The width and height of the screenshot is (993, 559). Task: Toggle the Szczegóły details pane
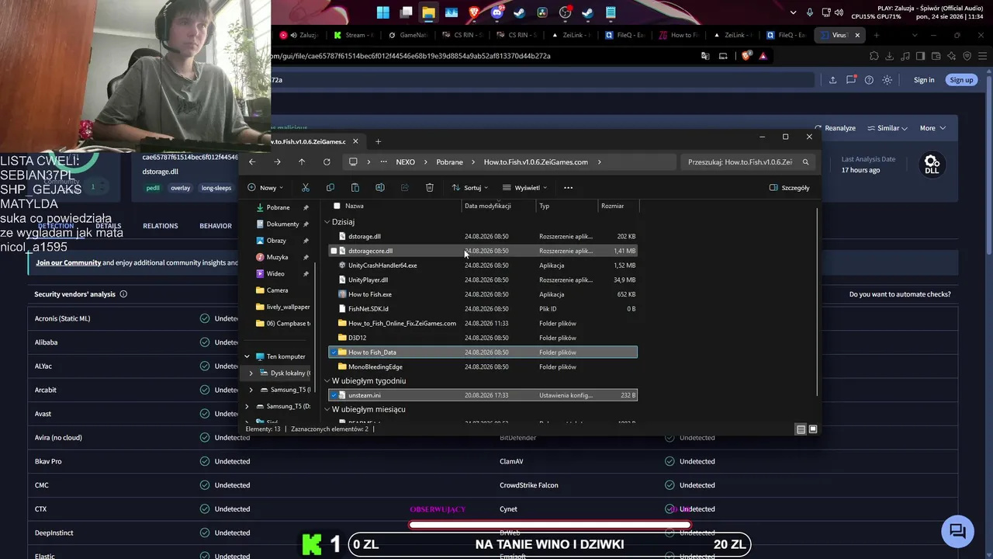(x=789, y=188)
